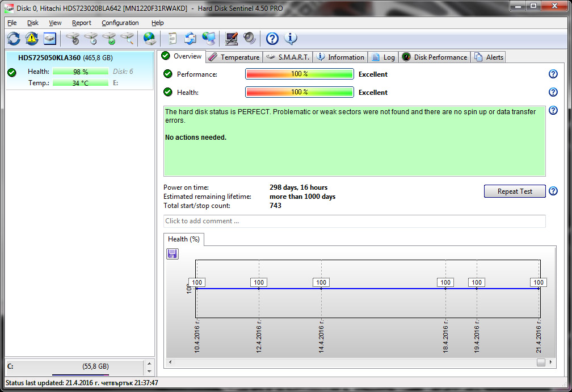The width and height of the screenshot is (572, 392).
Task: Open the View menu
Action: click(x=55, y=23)
